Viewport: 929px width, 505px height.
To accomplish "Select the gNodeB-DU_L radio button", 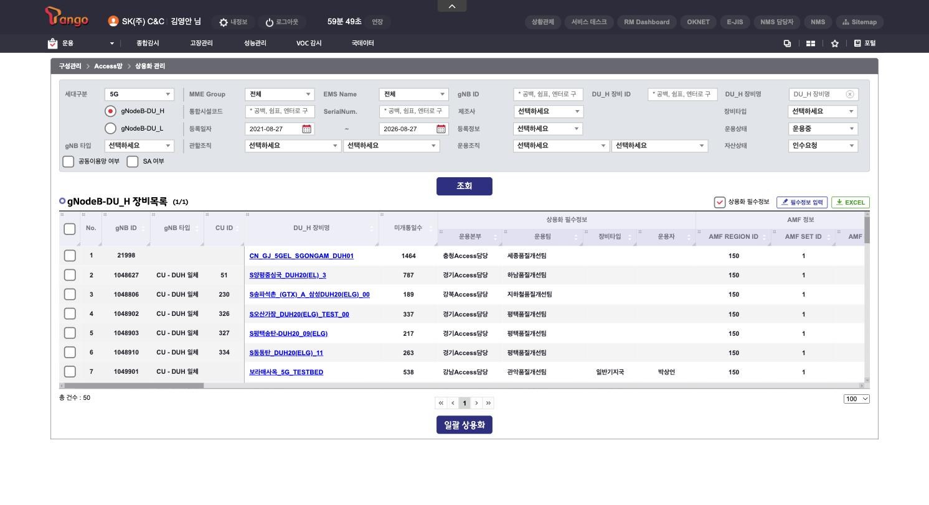I will click(111, 129).
